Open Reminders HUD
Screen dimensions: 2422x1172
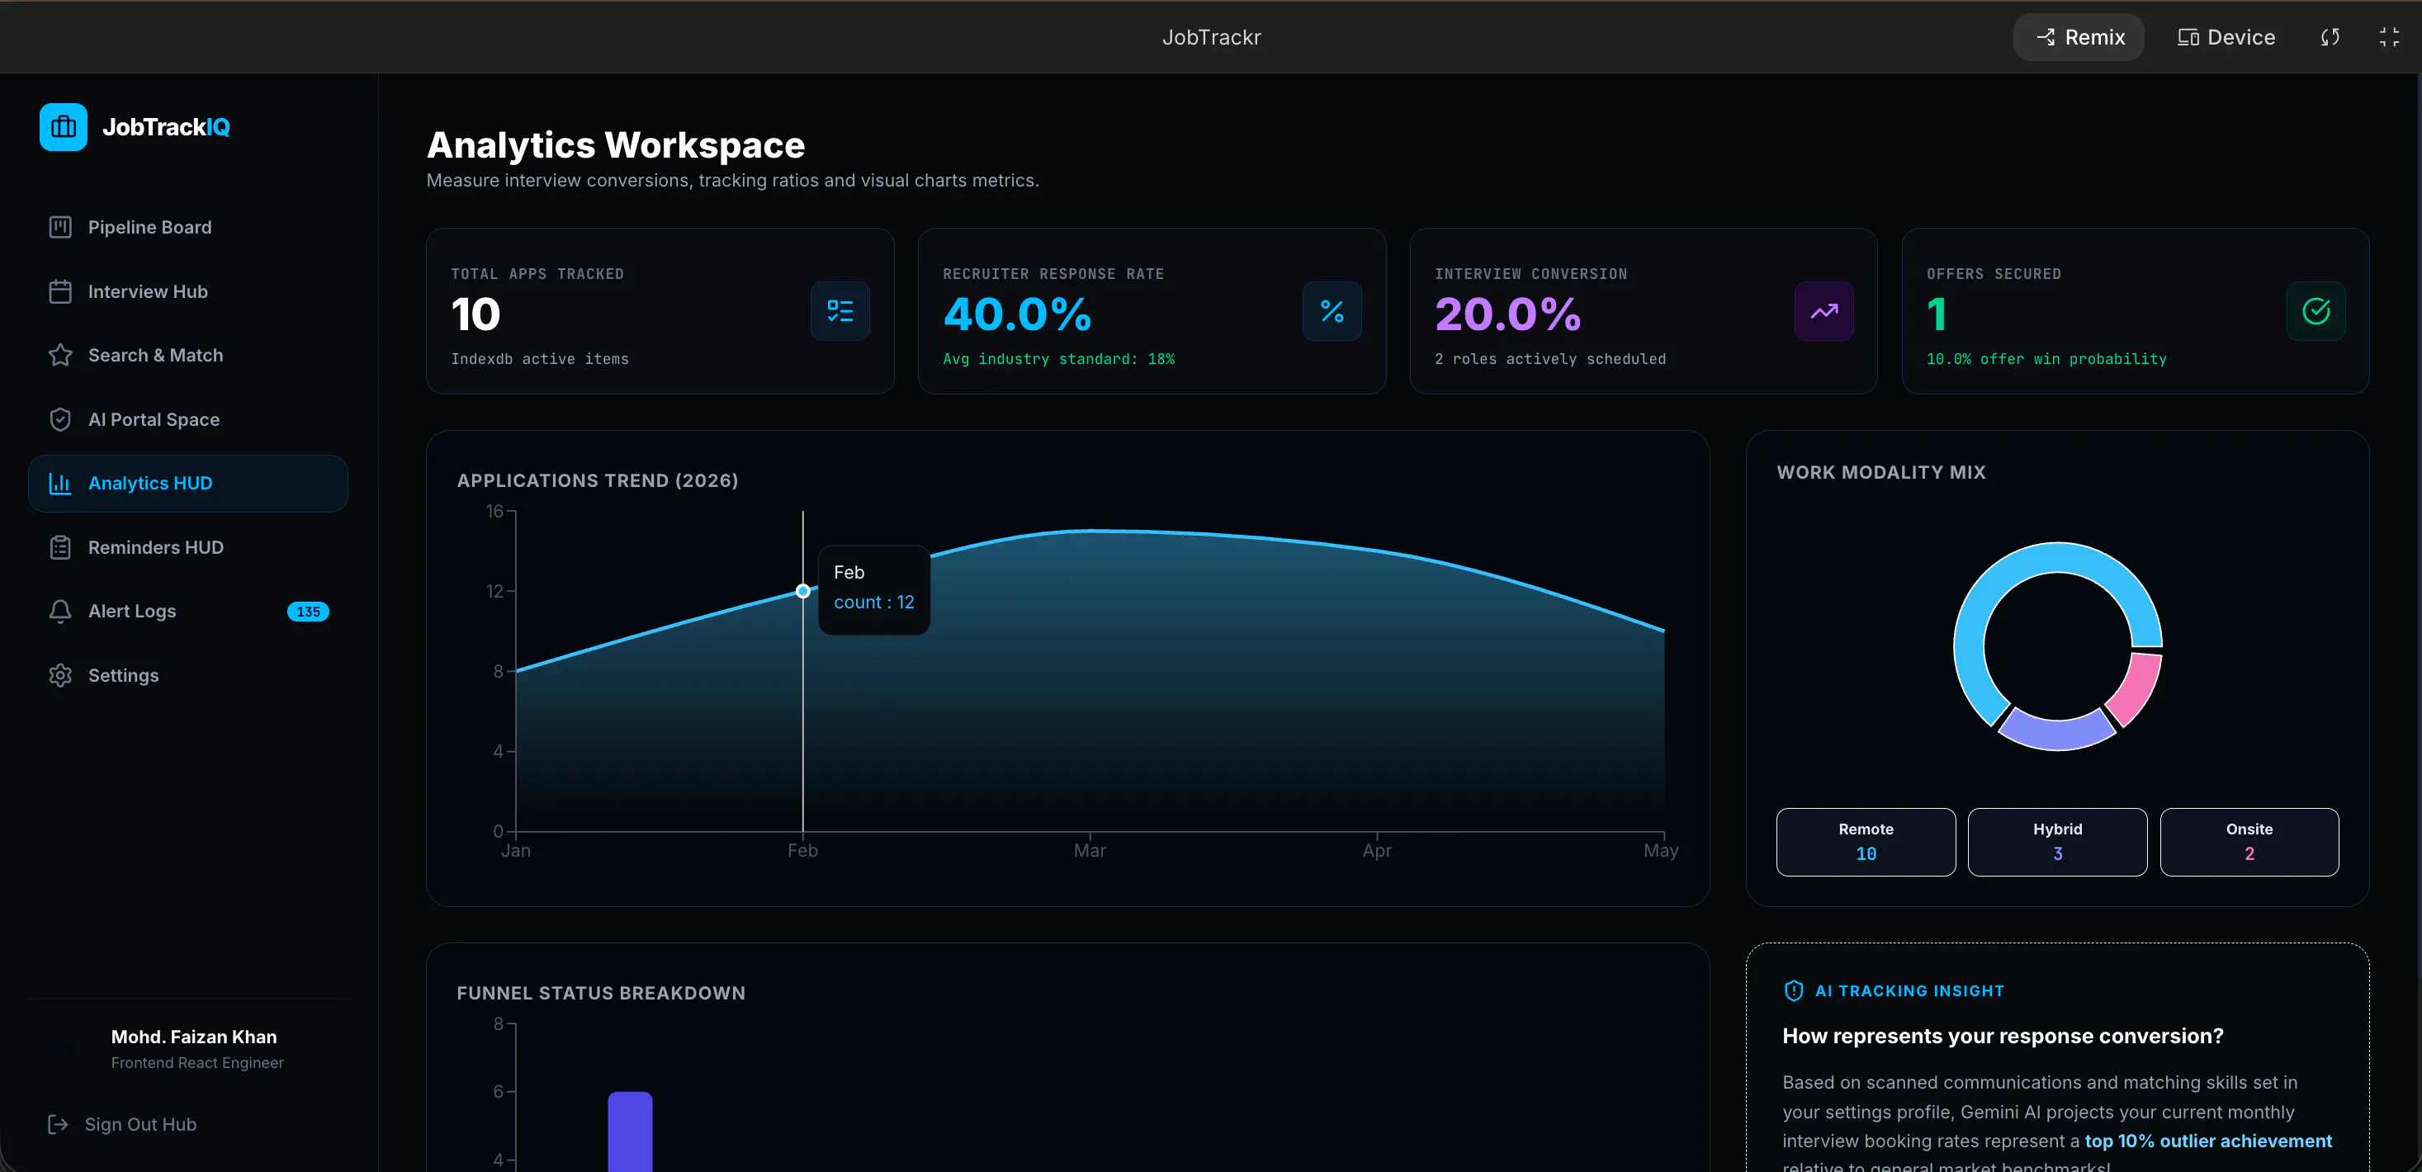pyautogui.click(x=188, y=547)
